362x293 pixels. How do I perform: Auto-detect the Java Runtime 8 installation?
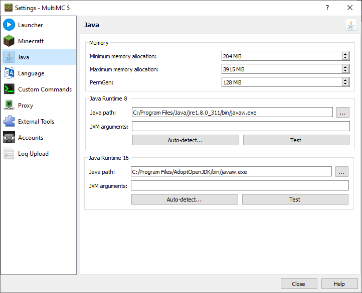(x=186, y=140)
